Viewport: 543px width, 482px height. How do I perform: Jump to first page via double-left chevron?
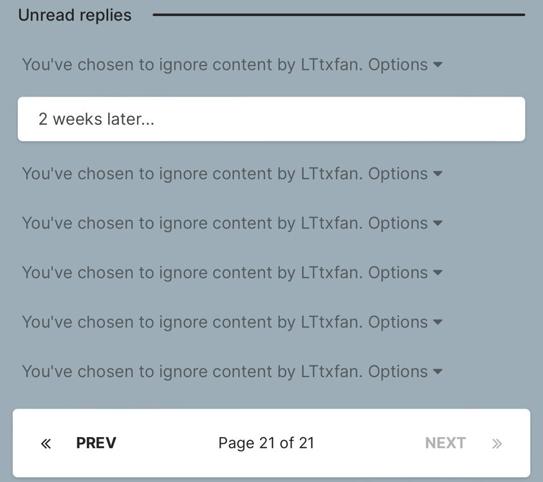click(46, 443)
